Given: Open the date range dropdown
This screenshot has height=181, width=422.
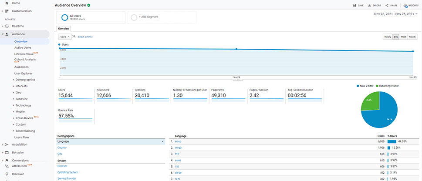Looking at the screenshot, I should tap(396, 14).
